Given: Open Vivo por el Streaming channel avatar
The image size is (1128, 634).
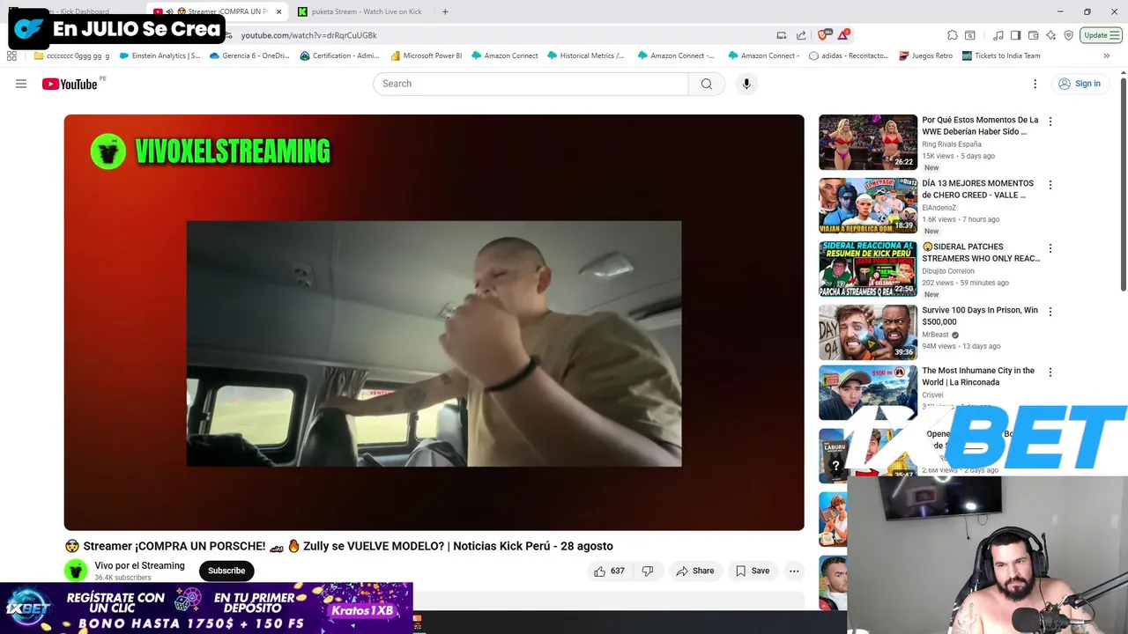Looking at the screenshot, I should coord(76,571).
